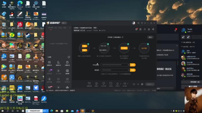
Task: Toggle preview visibility eye icon in bottom bar
Action: click(x=138, y=84)
